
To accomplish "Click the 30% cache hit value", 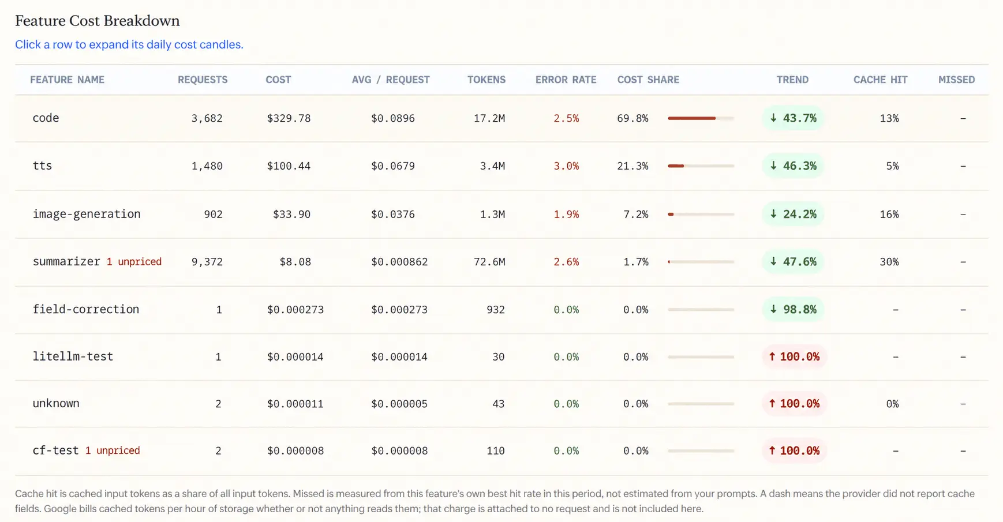I will click(x=889, y=262).
